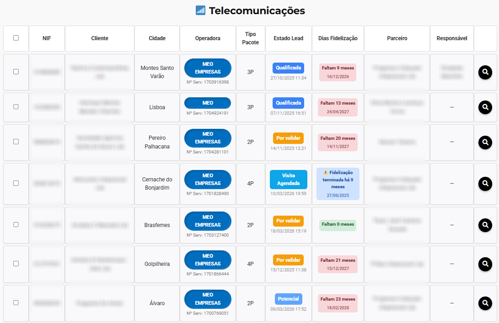
Task: Tick the checkbox on the Álvaro row
Action: (16, 303)
